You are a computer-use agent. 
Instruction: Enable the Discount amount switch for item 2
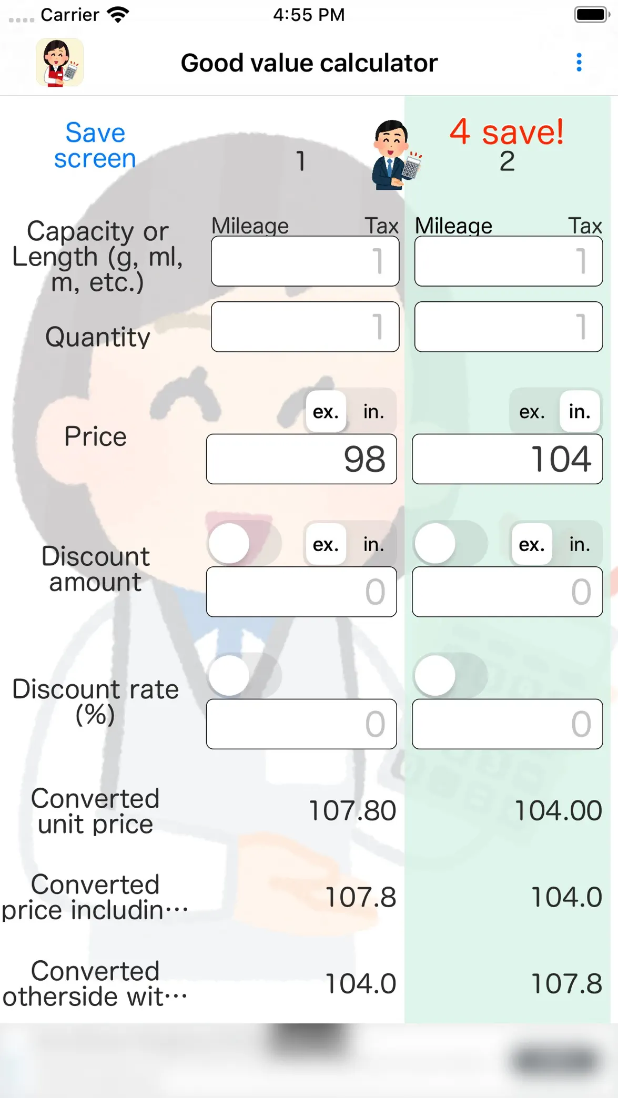point(450,543)
